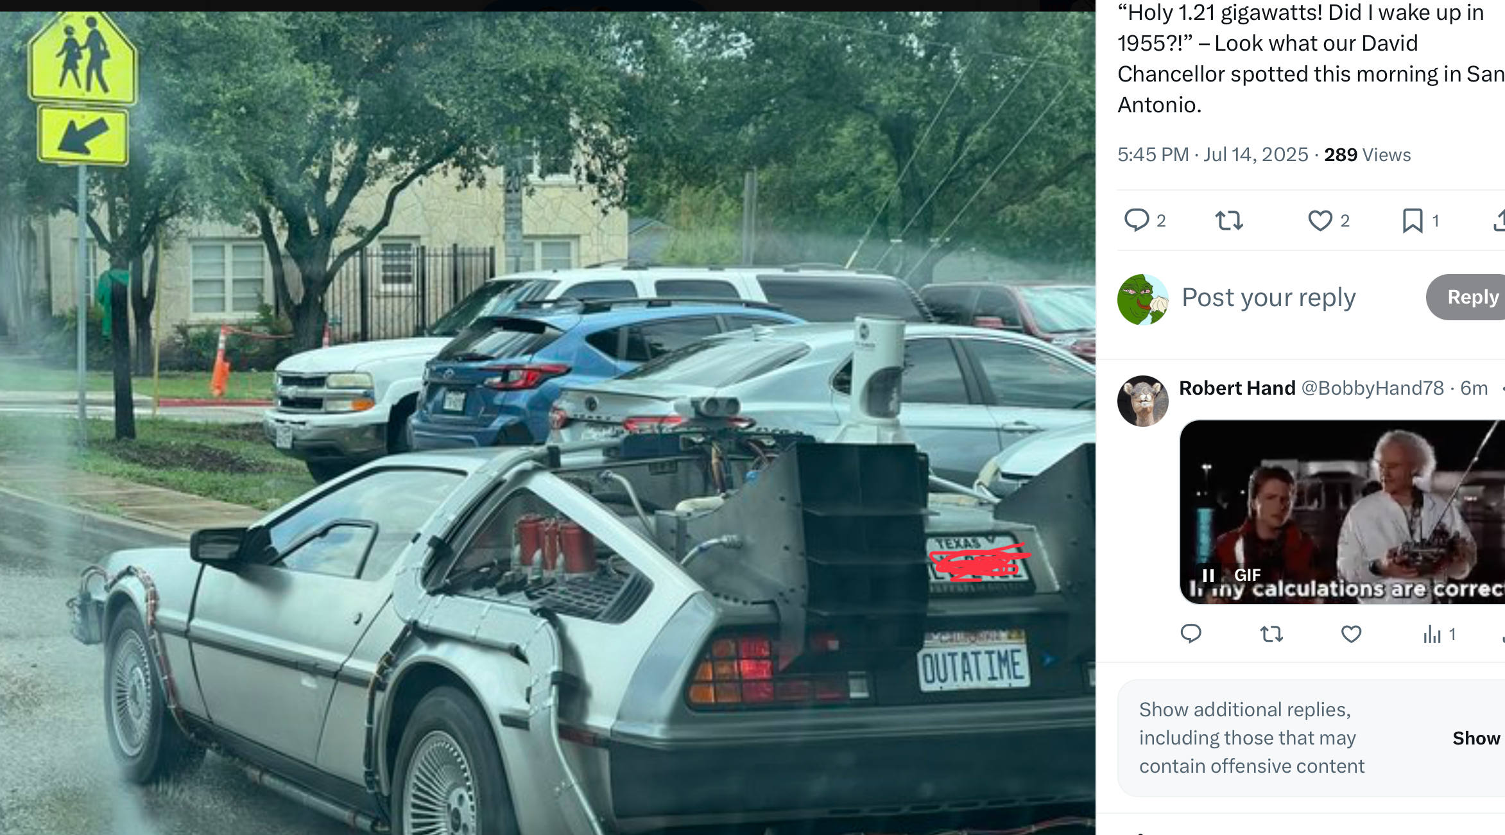
Task: Repost Robert Hand's GIF reply
Action: [x=1271, y=634]
